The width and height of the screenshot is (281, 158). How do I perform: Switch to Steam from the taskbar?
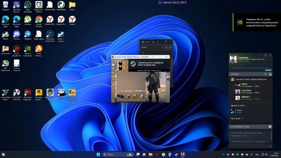click(176, 154)
